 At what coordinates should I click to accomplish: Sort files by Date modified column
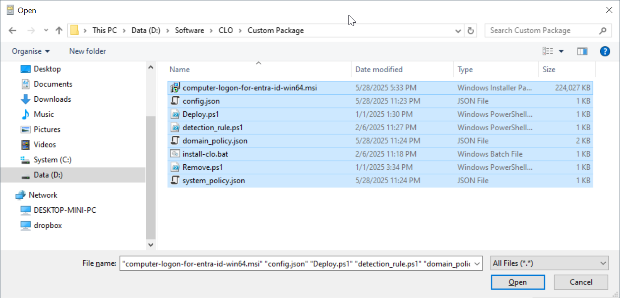[x=379, y=70]
